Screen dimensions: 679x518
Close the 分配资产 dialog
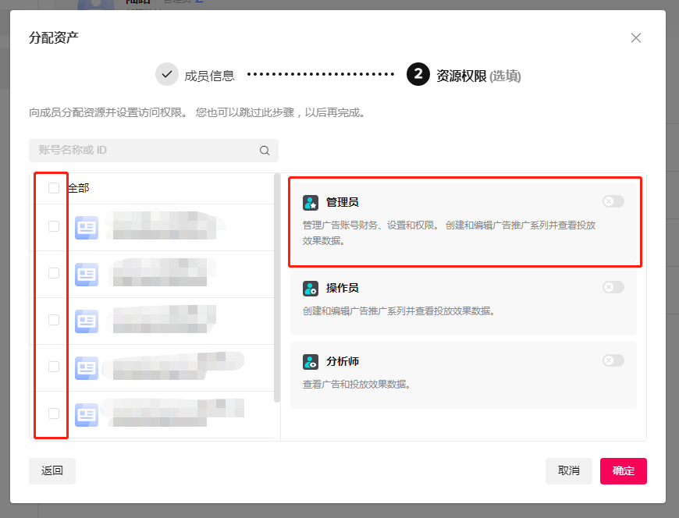point(636,38)
